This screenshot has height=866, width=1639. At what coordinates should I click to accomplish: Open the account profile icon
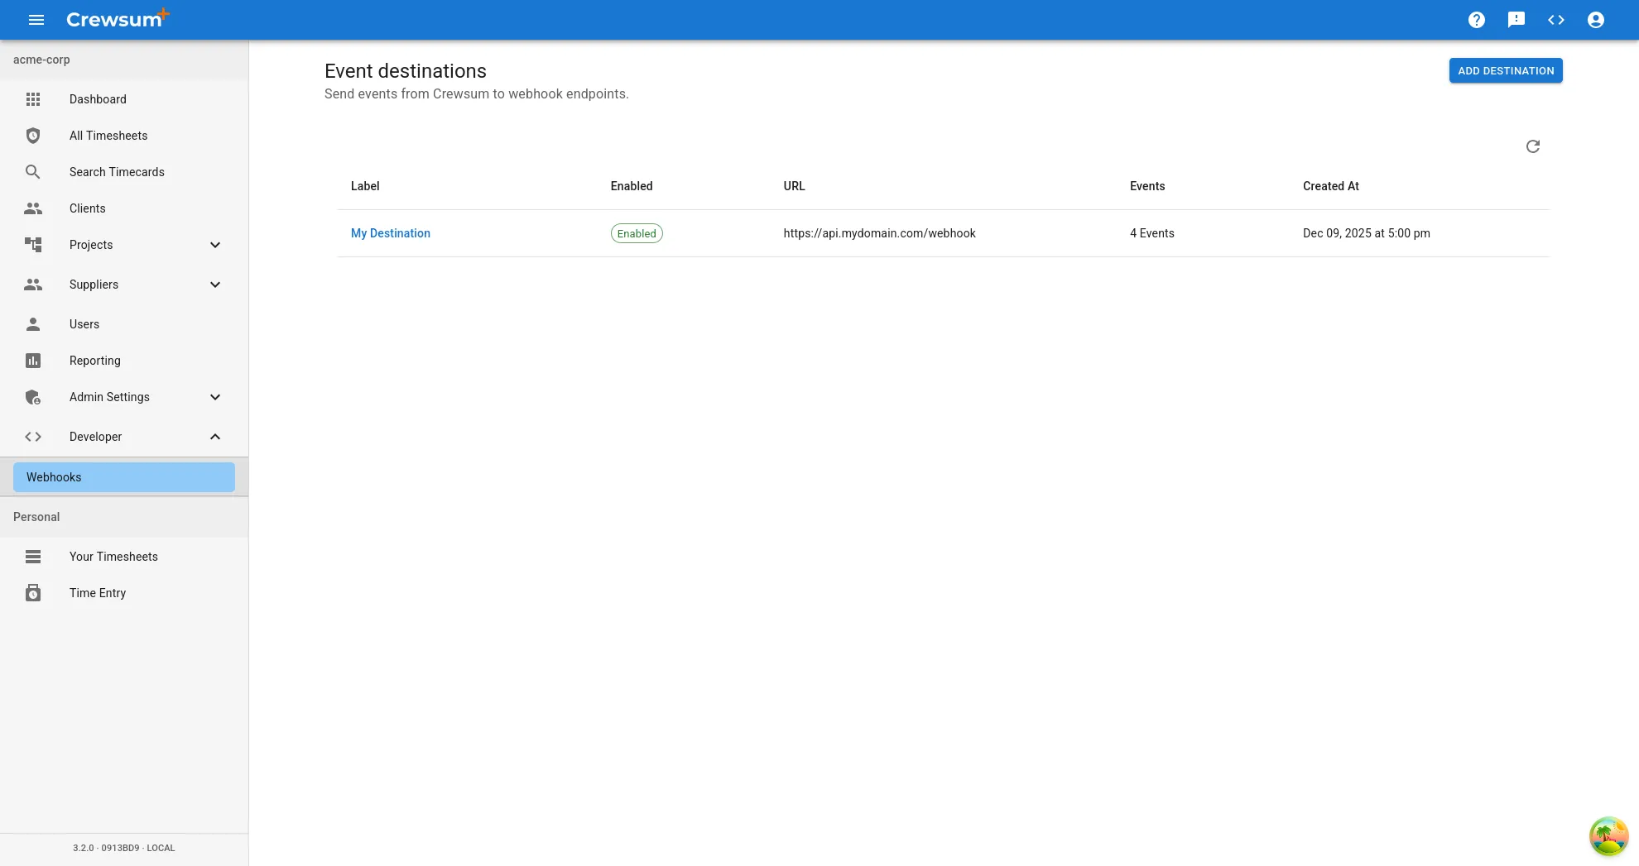1595,20
